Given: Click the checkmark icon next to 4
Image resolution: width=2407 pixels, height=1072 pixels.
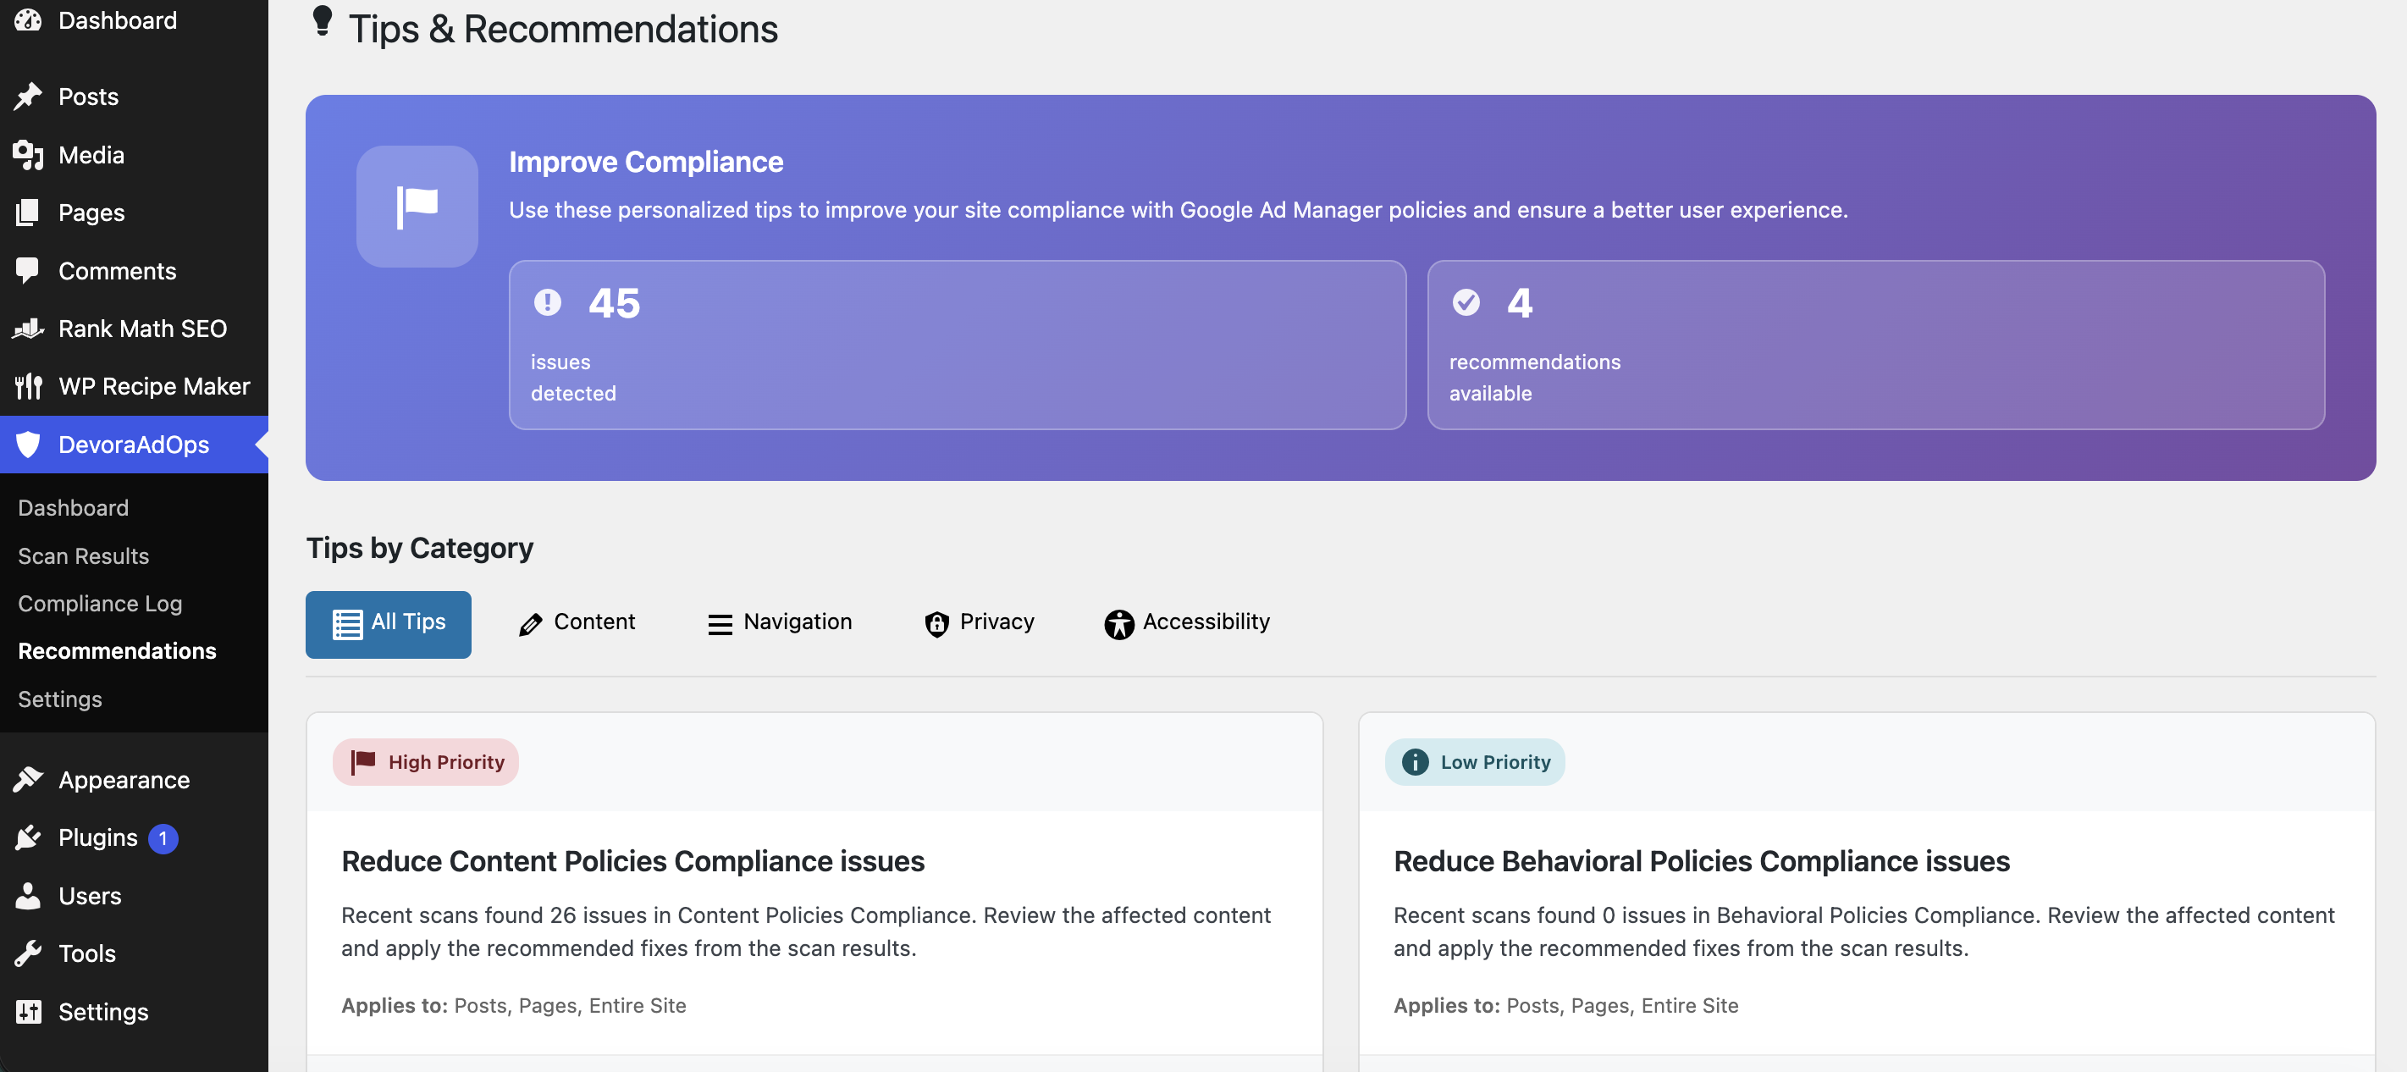Looking at the screenshot, I should click(x=1466, y=302).
